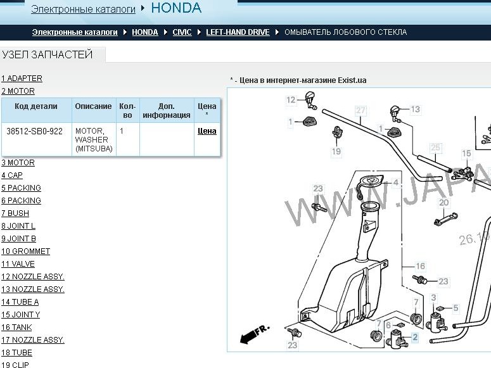Image resolution: width=491 pixels, height=368 pixels.
Task: Click callout number 15 near the Y joint
Action: click(x=466, y=153)
